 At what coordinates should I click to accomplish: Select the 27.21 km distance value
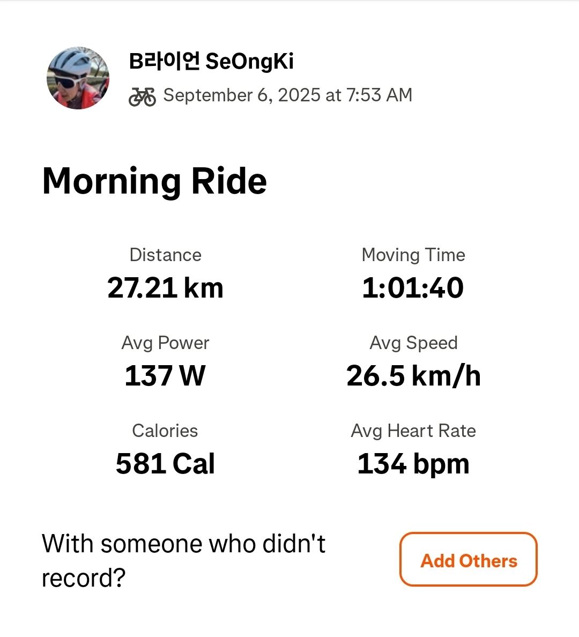(165, 288)
